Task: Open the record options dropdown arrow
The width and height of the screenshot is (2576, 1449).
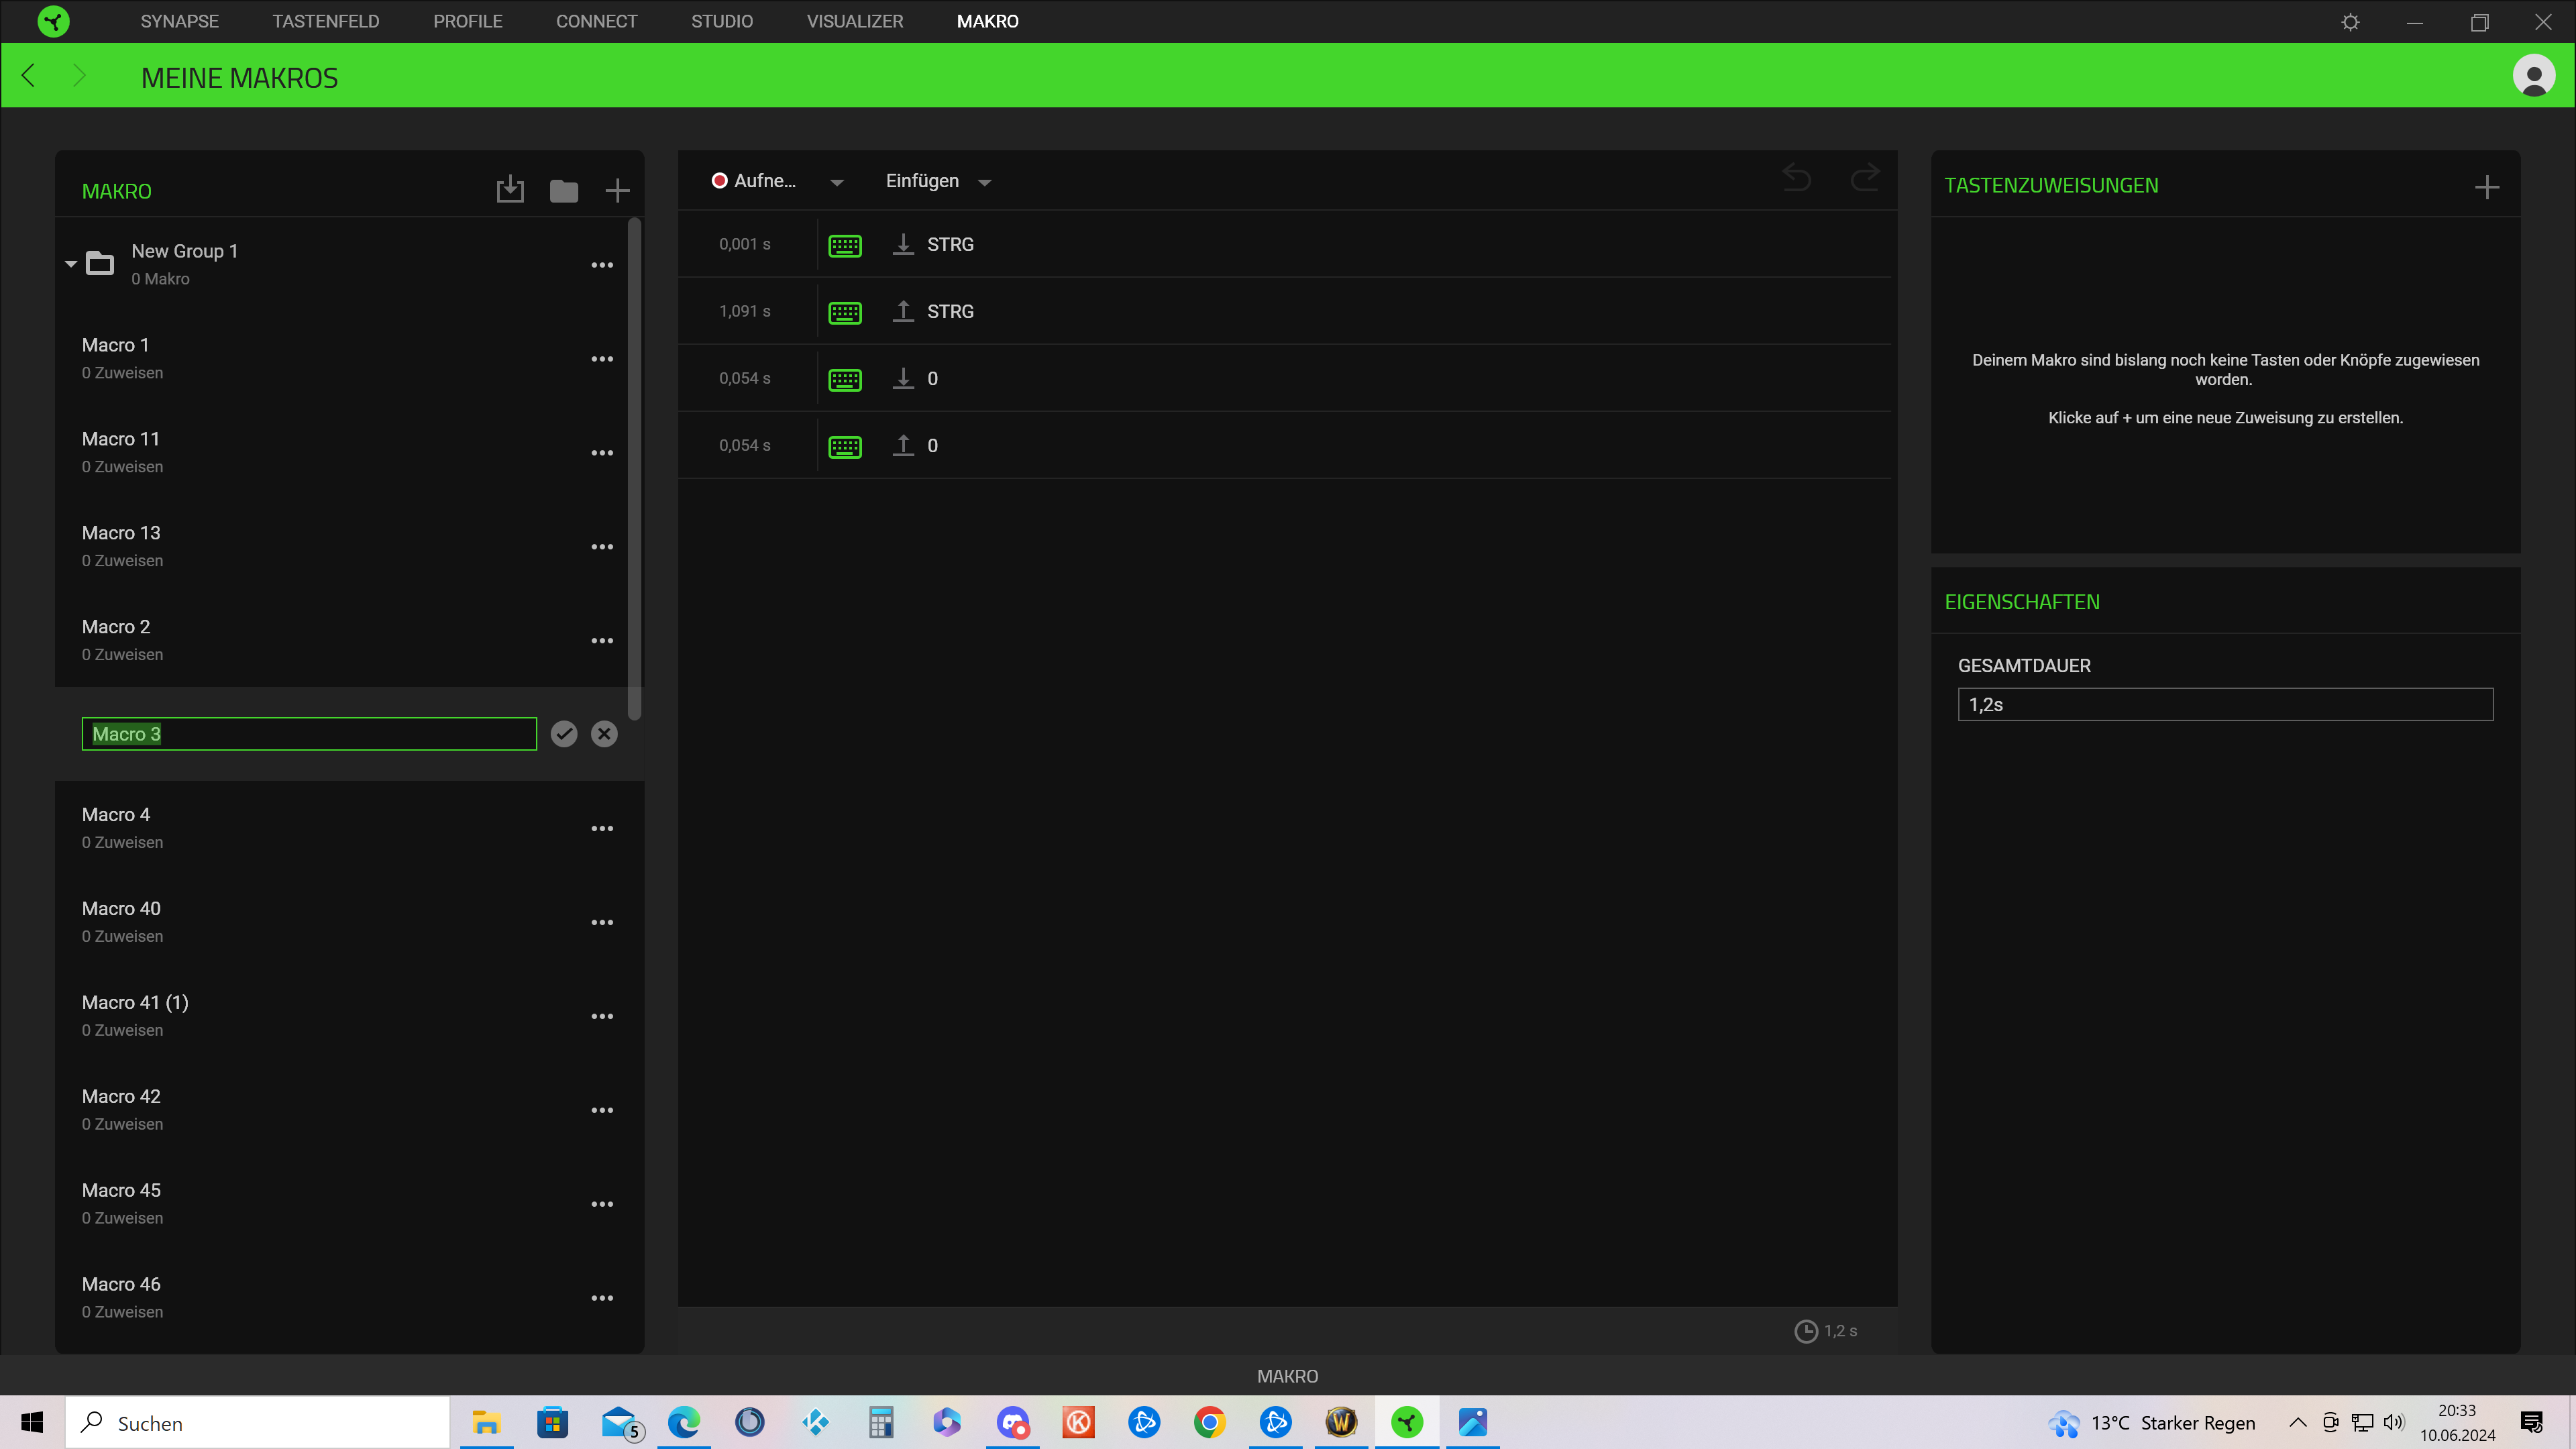Action: point(837,182)
